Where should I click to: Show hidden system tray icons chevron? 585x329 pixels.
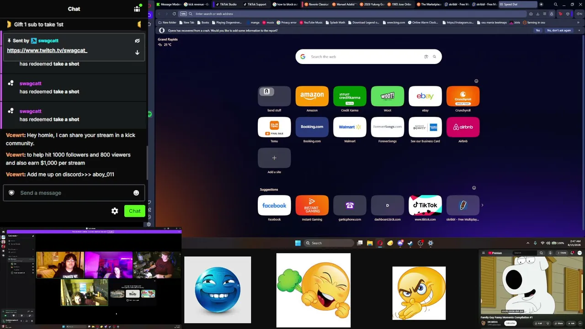528,243
